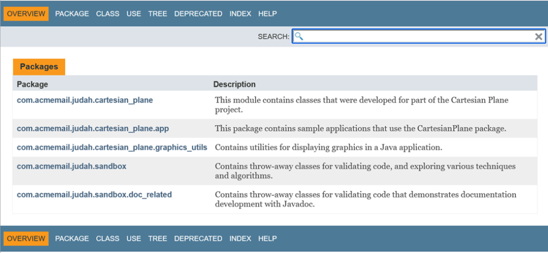Open the cartesian_plane.graphics_utils package link

(112, 147)
